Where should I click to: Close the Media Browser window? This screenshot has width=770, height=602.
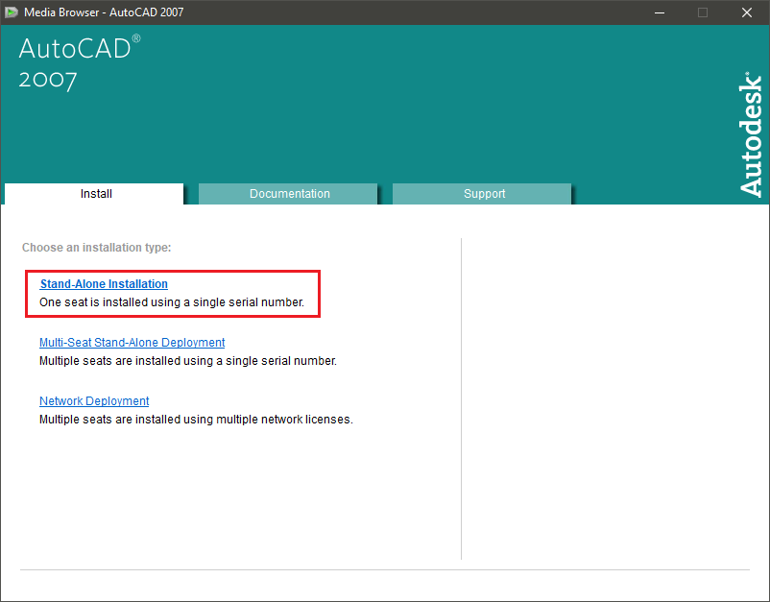click(747, 12)
